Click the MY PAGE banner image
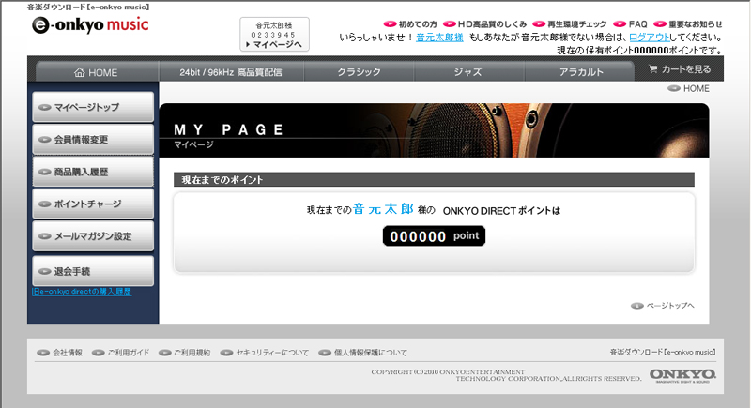The width and height of the screenshot is (751, 408). point(434,130)
